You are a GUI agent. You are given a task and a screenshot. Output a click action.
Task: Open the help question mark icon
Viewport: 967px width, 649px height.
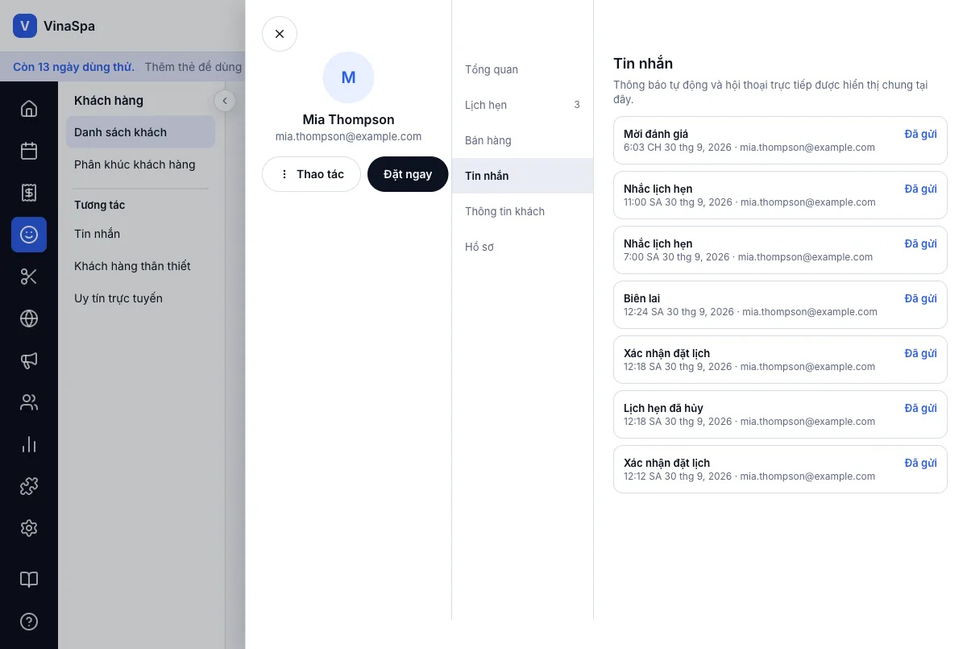tap(29, 622)
